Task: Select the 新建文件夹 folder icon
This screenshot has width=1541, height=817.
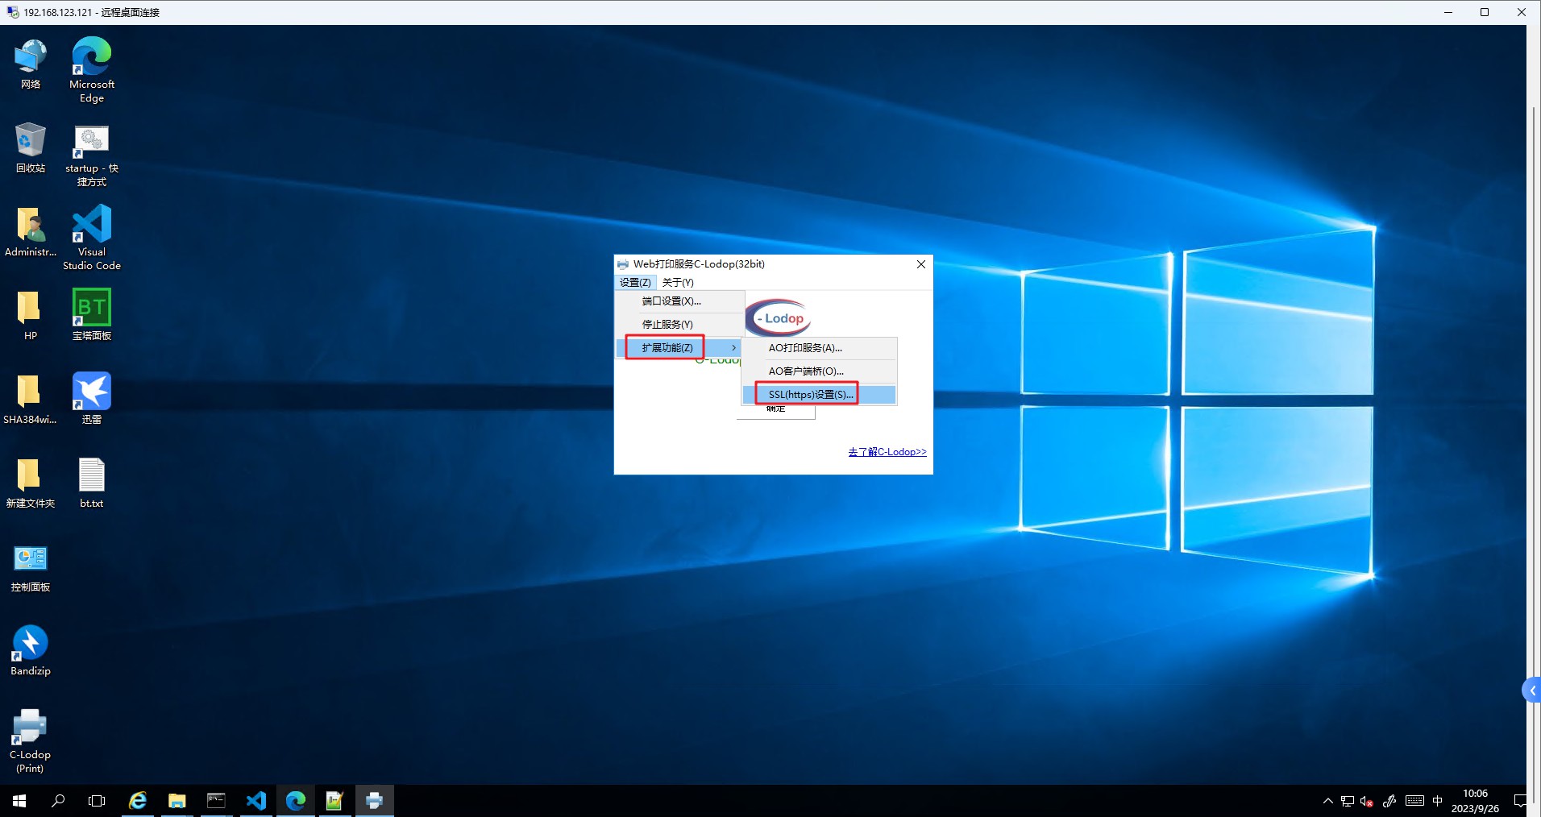Action: coord(31,483)
